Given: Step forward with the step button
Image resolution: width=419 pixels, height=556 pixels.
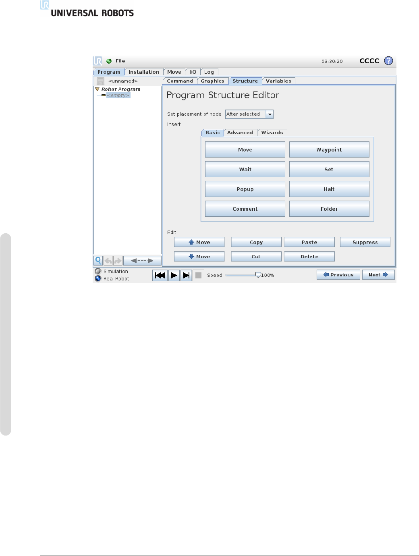Looking at the screenshot, I should tap(186, 275).
